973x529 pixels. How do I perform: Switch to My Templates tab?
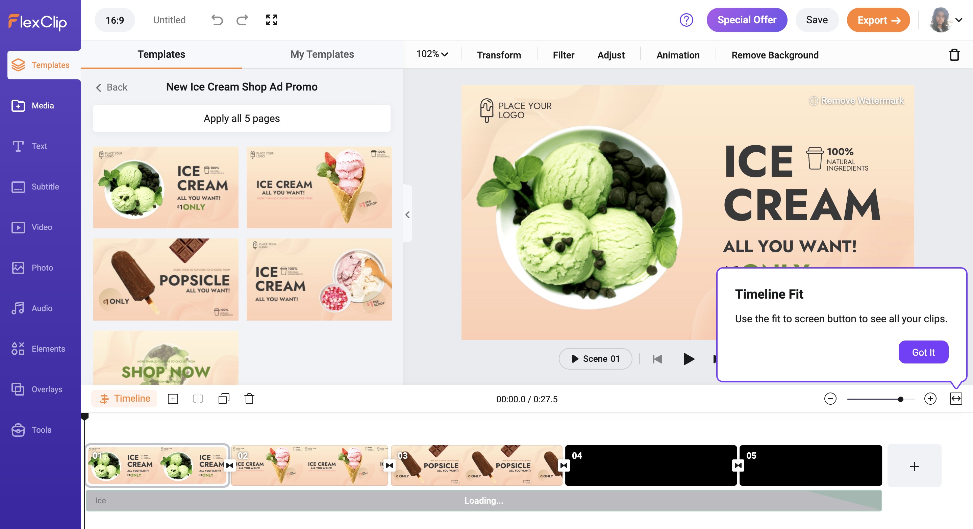(x=322, y=54)
